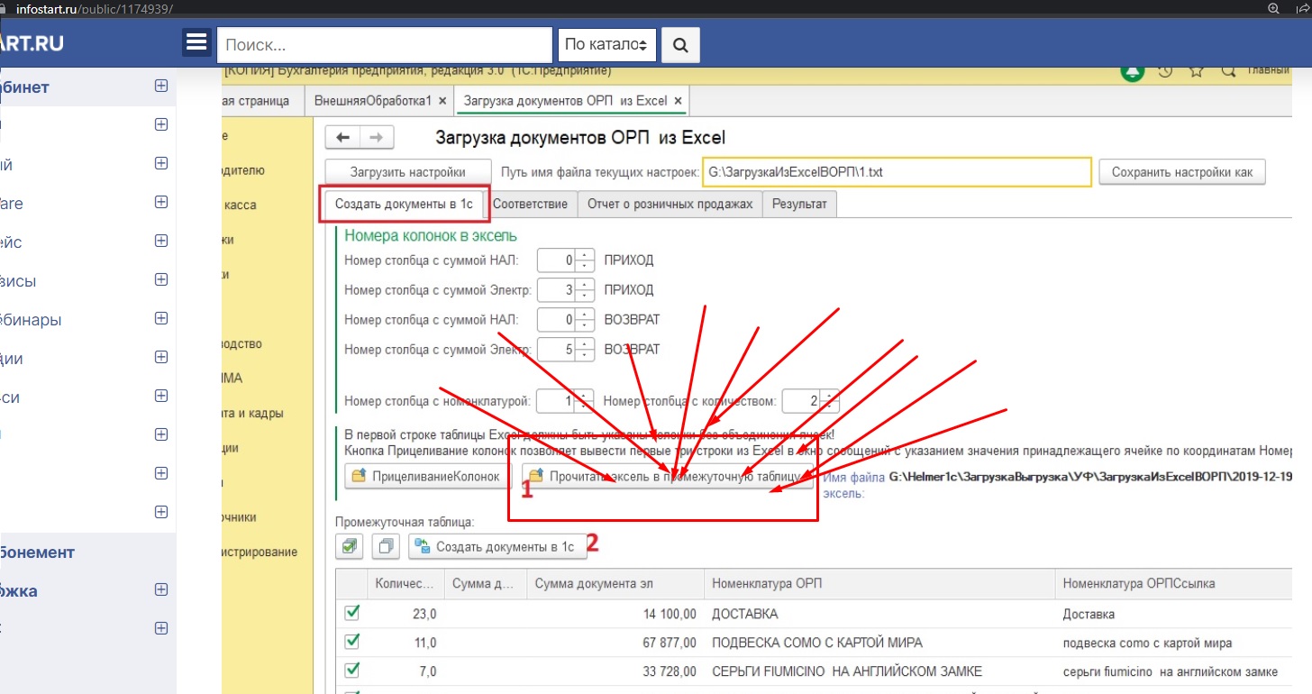1312x694 pixels.
Task: Select the upper Создать документы в 1с tab
Action: (x=404, y=204)
